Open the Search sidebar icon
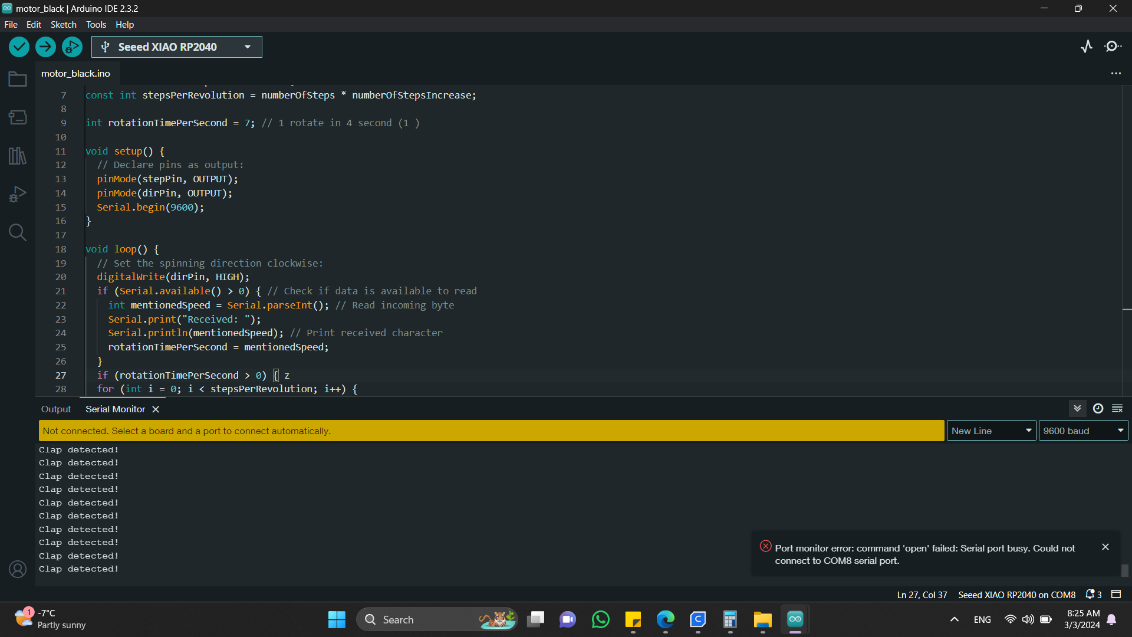This screenshot has width=1132, height=637. tap(18, 232)
